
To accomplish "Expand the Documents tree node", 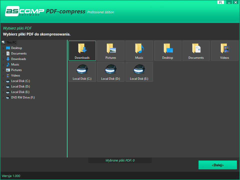I will pyautogui.click(x=3, y=54).
